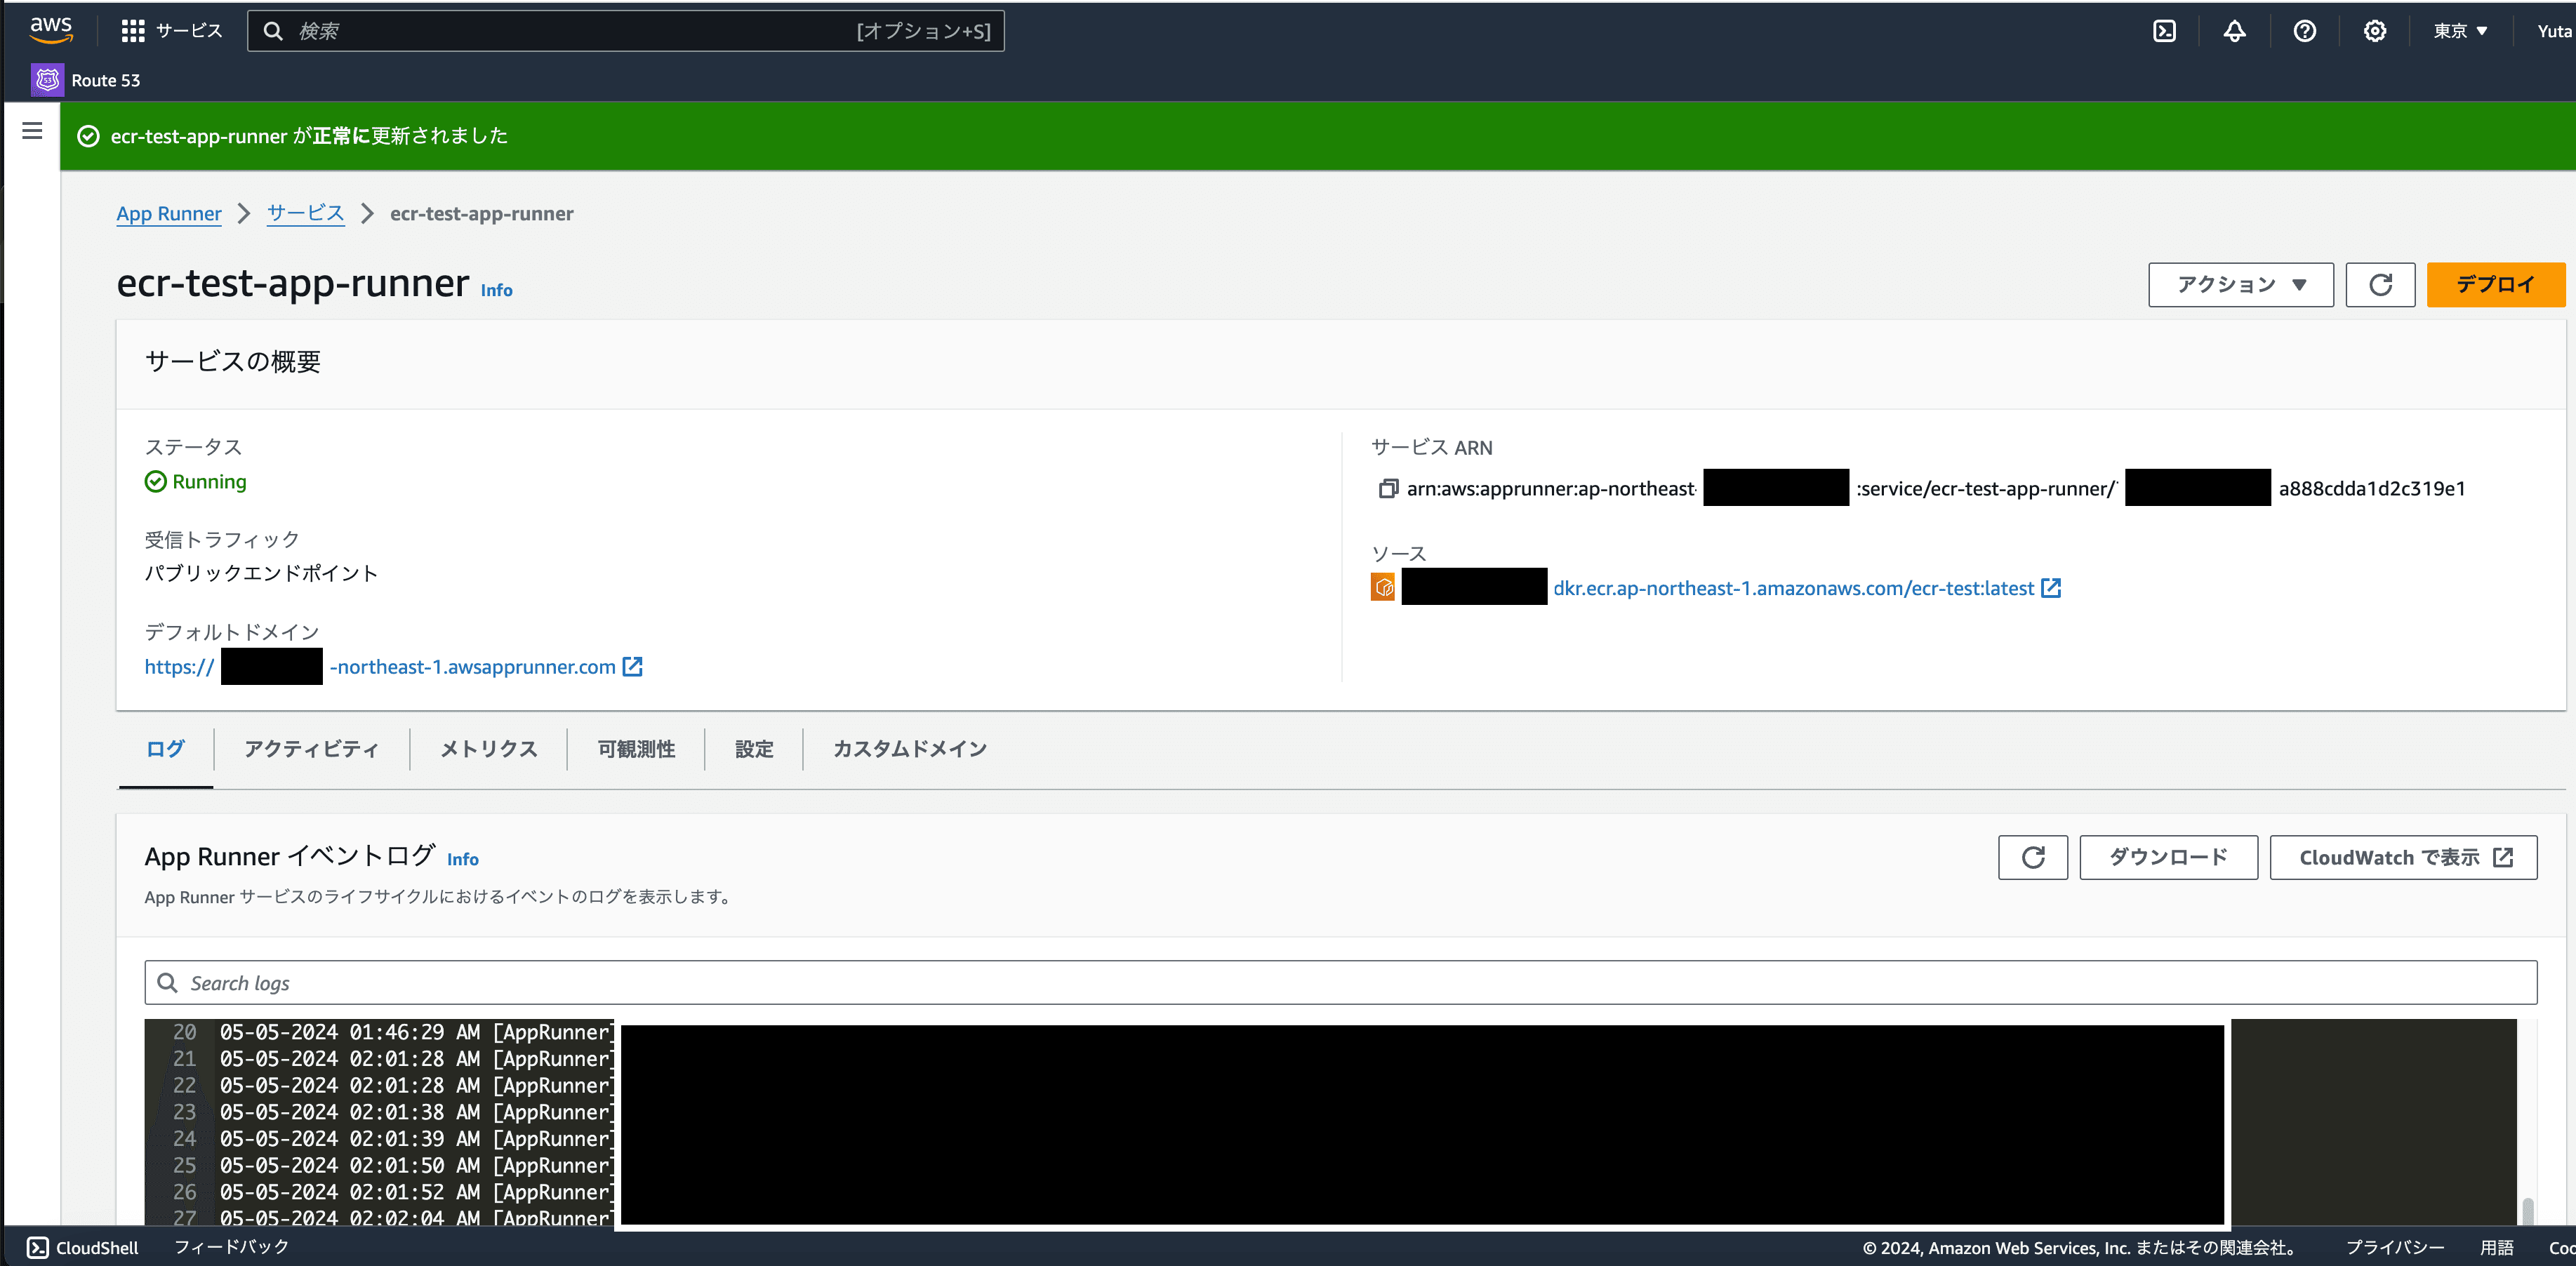This screenshot has width=2576, height=1266.
Task: Open the side navigation hamburger menu
Action: (32, 131)
